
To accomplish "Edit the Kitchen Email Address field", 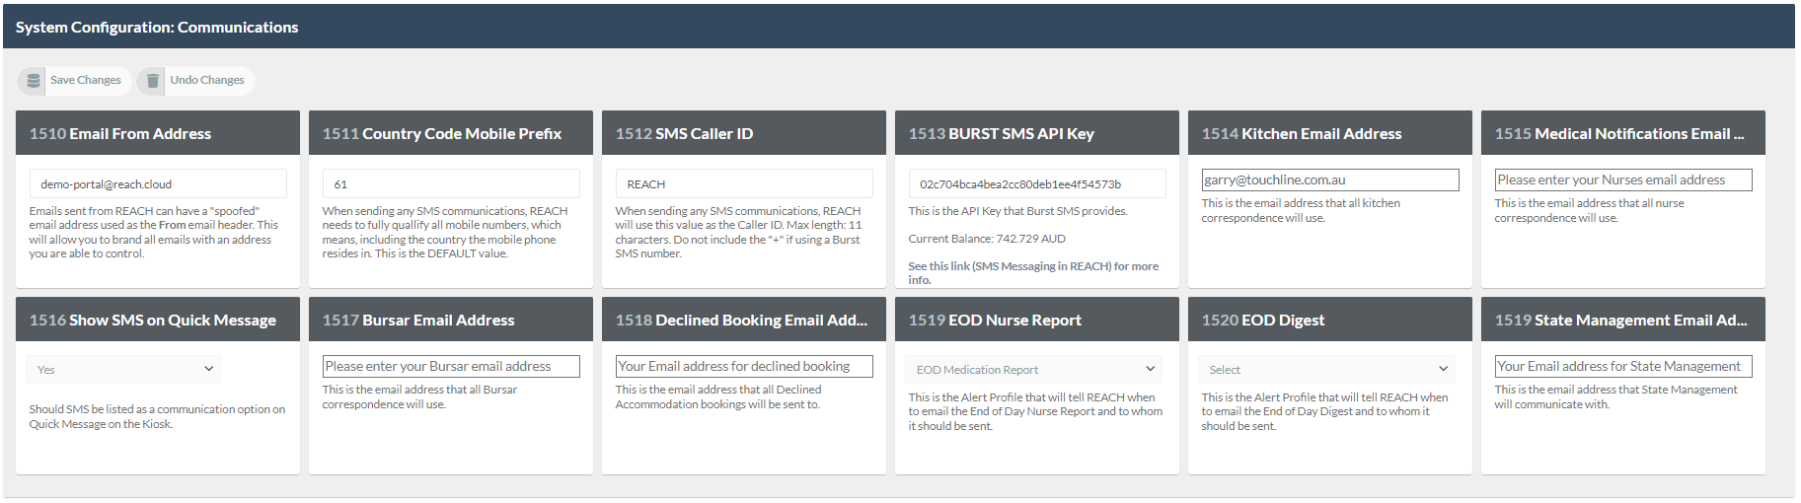I will tap(1330, 180).
